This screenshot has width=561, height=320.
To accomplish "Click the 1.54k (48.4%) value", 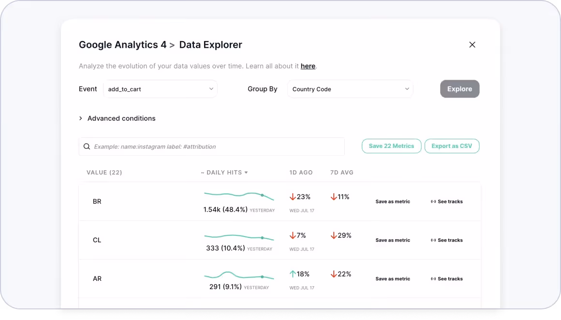I will [225, 210].
